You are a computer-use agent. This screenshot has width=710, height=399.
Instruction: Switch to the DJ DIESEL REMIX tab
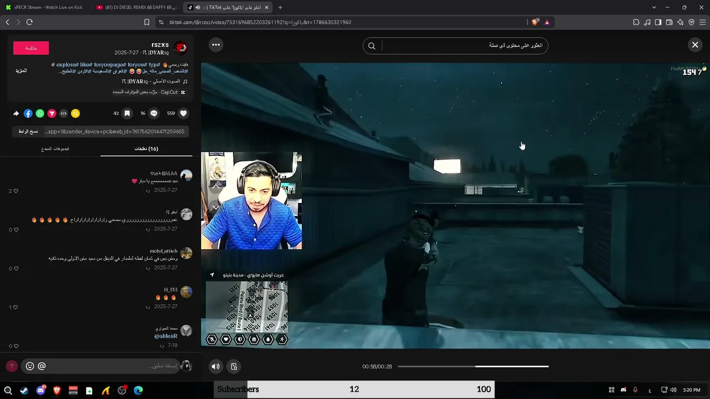137,7
